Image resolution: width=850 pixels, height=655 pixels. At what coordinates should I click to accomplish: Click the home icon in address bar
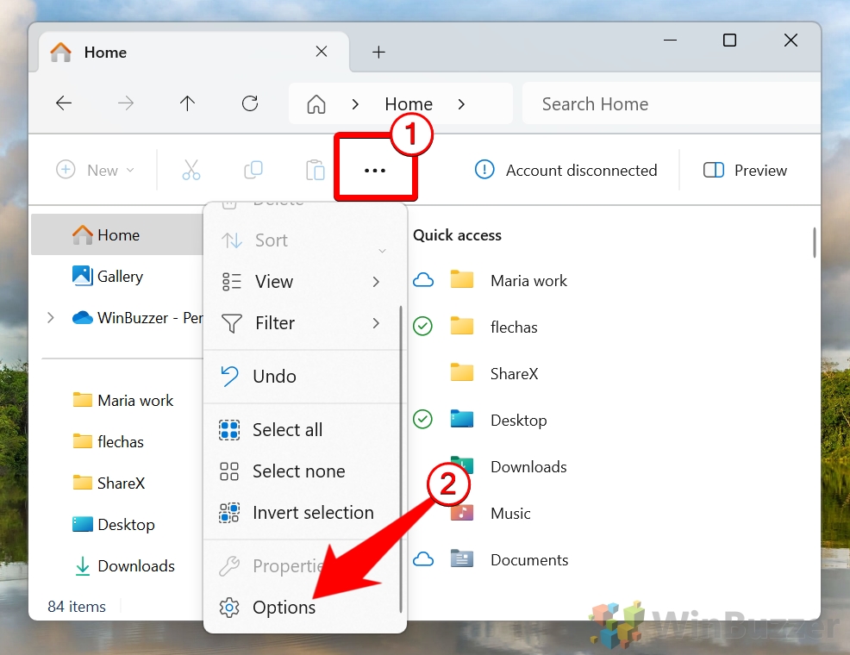[x=316, y=103]
